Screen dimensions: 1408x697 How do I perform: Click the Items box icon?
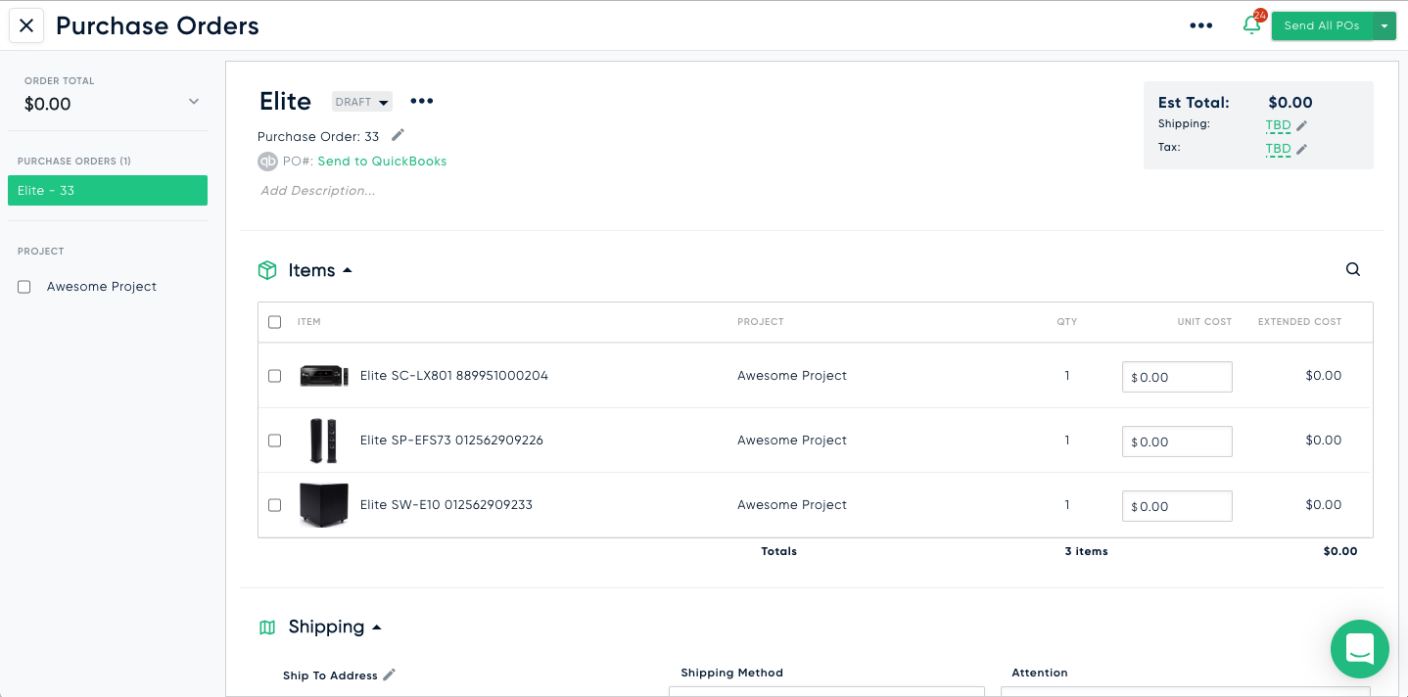(267, 270)
